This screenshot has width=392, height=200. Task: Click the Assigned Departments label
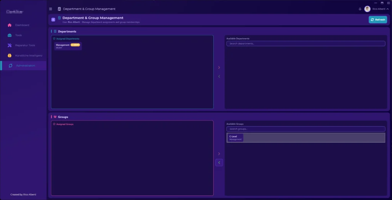[68, 39]
